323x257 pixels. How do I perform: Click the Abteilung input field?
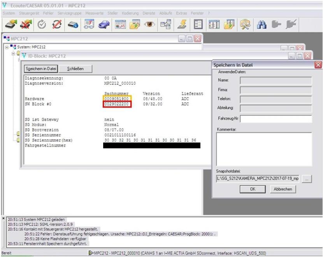276,108
